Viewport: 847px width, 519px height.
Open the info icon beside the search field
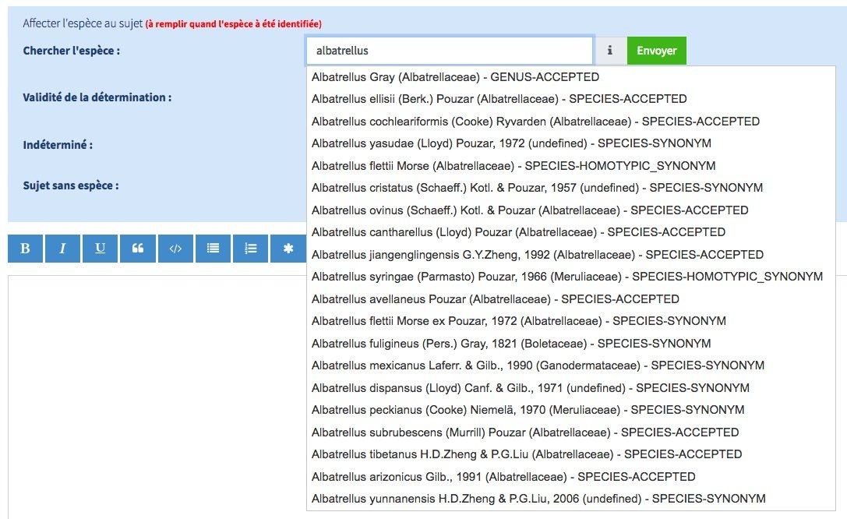610,51
